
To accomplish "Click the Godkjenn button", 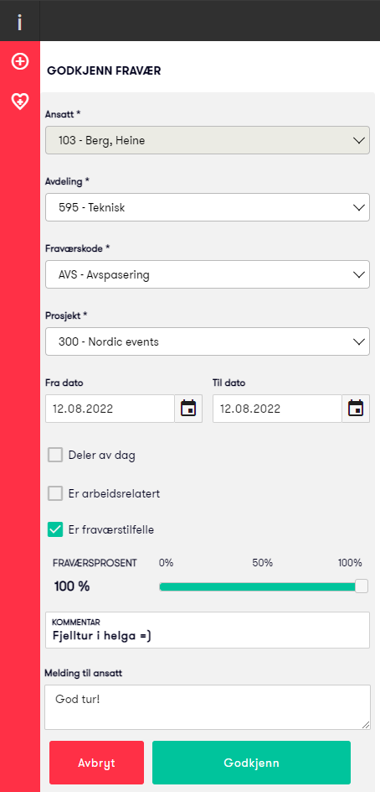I will 251,762.
